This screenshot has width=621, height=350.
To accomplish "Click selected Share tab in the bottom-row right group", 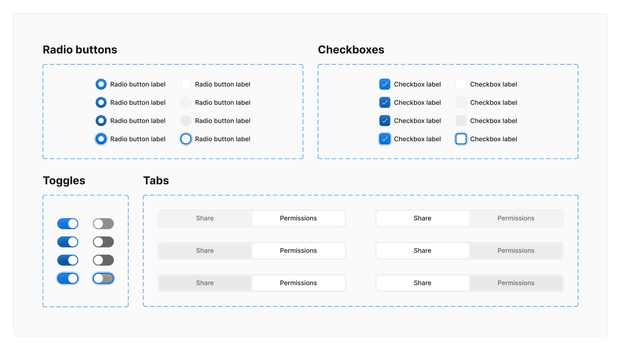I will click(x=423, y=283).
